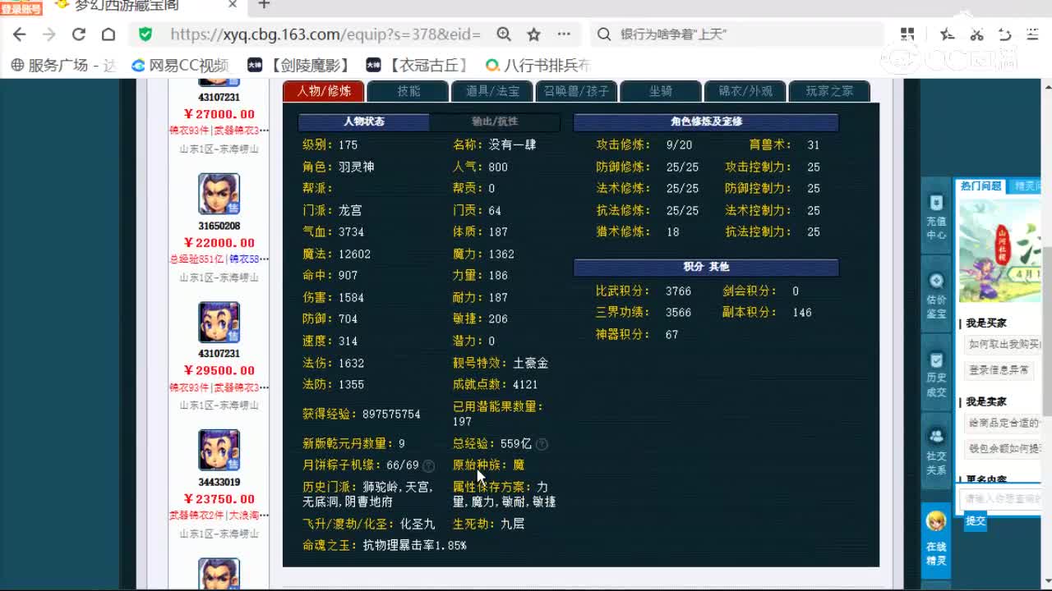Close the 梦幻西游藏宝阁 tab
This screenshot has height=591, width=1052.
click(233, 5)
